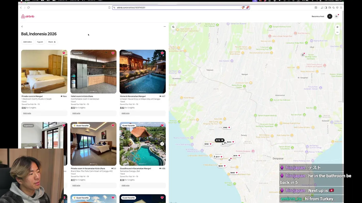The width and height of the screenshot is (362, 203).
Task: Open the Add dates picker
Action: pos(27,42)
